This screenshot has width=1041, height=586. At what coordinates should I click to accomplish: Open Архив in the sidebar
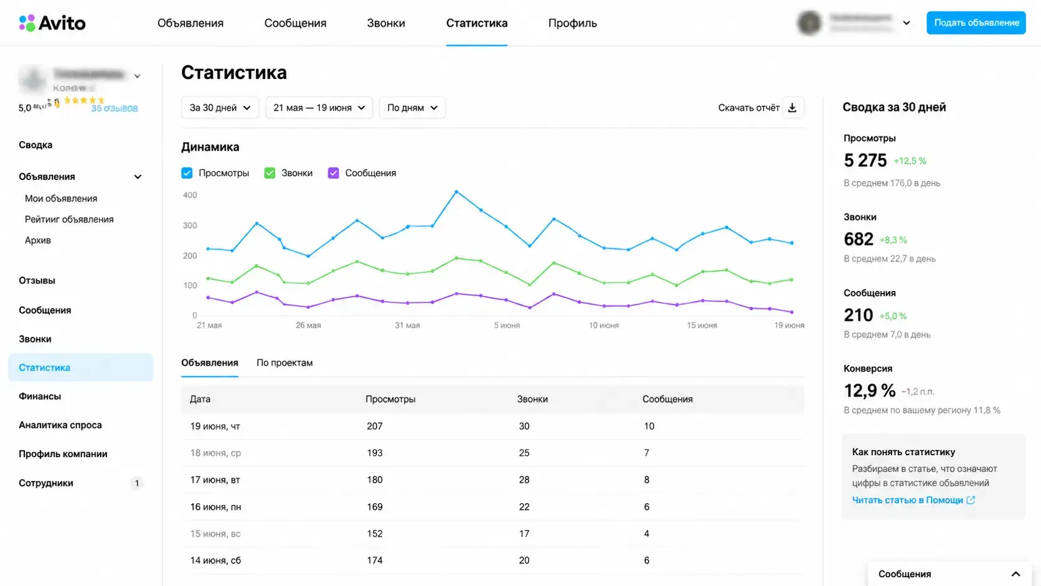(x=38, y=240)
